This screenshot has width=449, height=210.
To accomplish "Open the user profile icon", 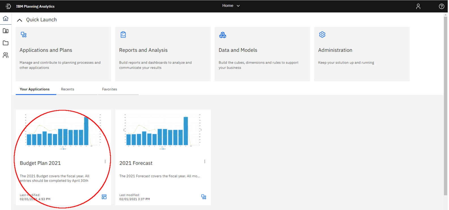I will coord(418,6).
